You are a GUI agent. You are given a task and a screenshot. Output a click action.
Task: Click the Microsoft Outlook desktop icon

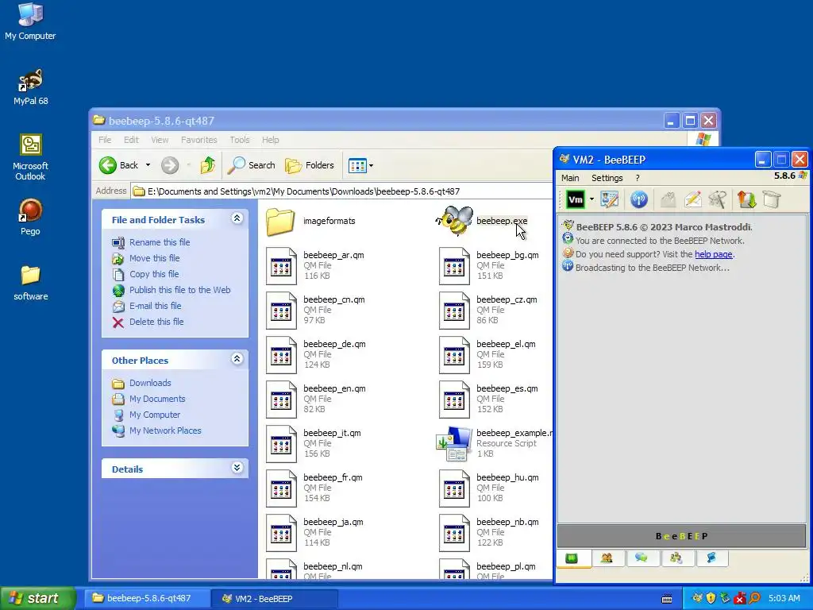31,157
